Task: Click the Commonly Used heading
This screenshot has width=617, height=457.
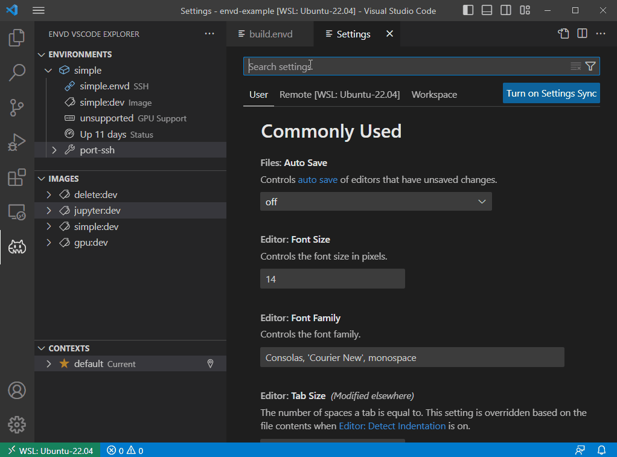Action: [x=331, y=131]
